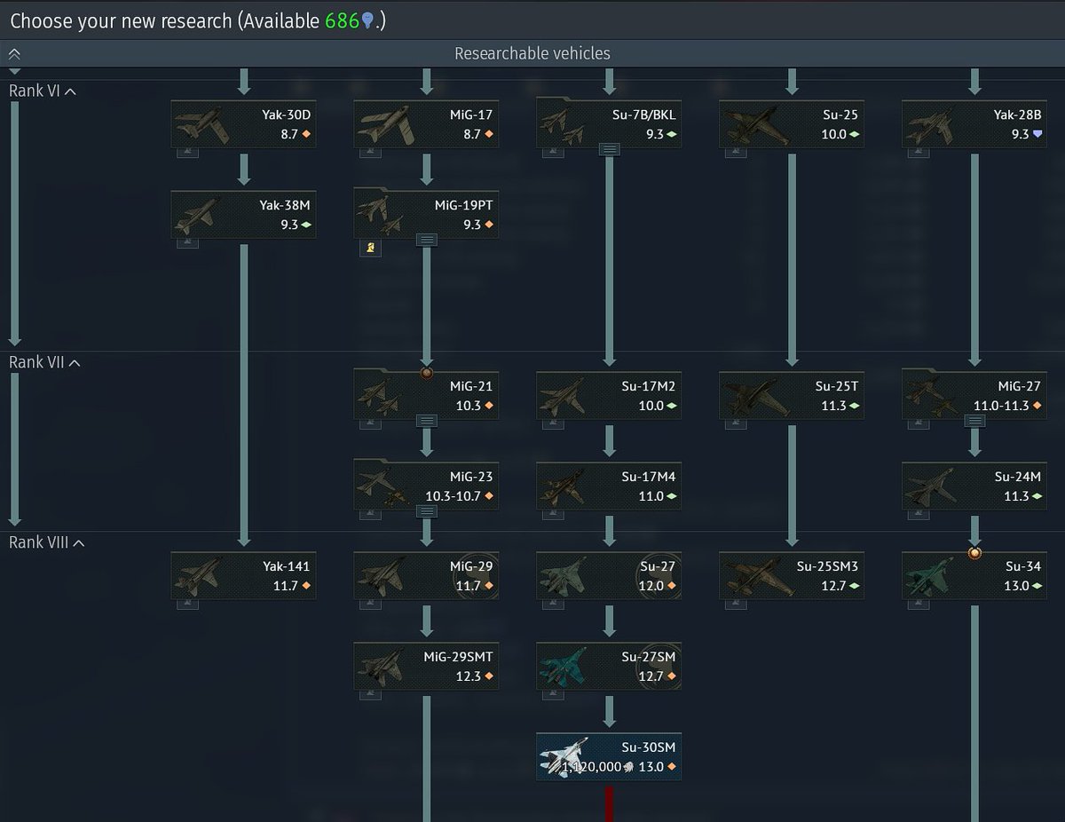The width and height of the screenshot is (1065, 822).
Task: Expand group list under MiG-21 card
Action: tap(426, 421)
